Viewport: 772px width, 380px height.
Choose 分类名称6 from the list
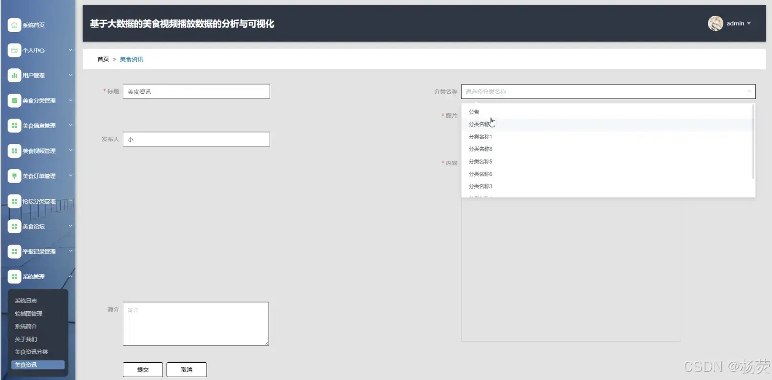tap(608, 174)
